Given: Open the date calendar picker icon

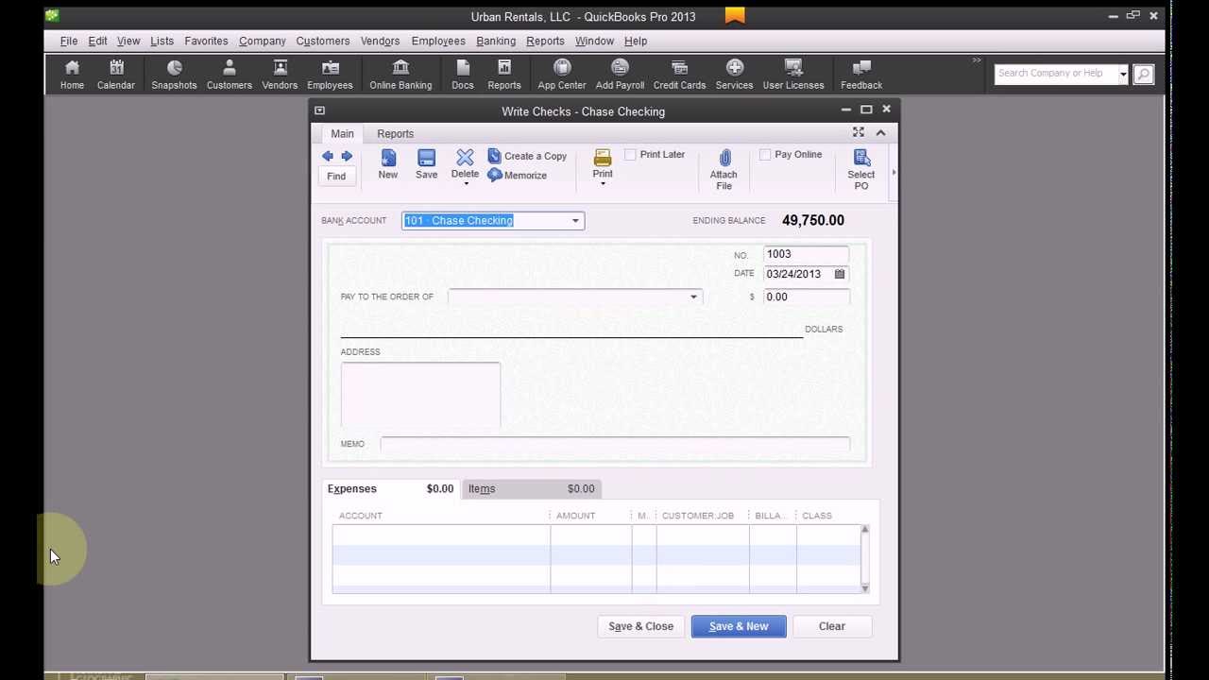Looking at the screenshot, I should click(839, 274).
